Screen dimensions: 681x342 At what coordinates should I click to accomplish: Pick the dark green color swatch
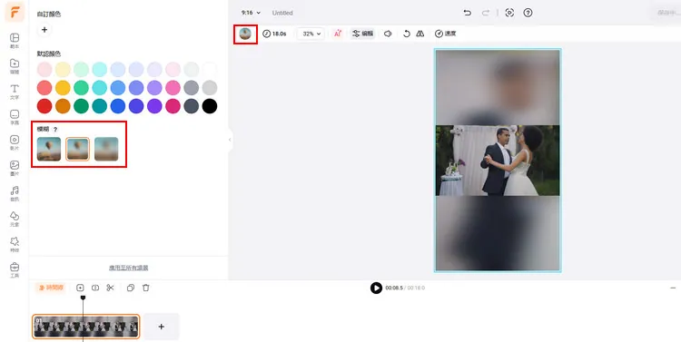tap(81, 106)
